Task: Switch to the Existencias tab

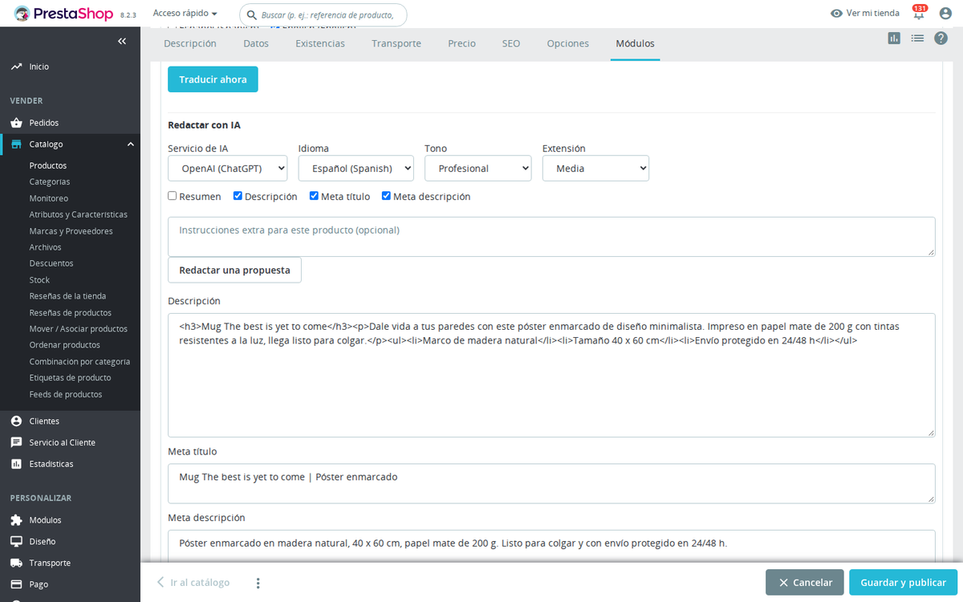Action: tap(320, 43)
